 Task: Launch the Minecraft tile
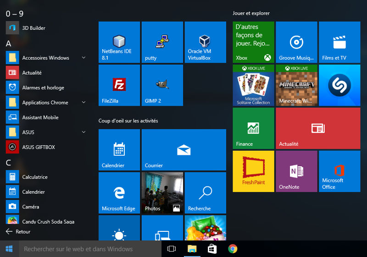coord(296,85)
